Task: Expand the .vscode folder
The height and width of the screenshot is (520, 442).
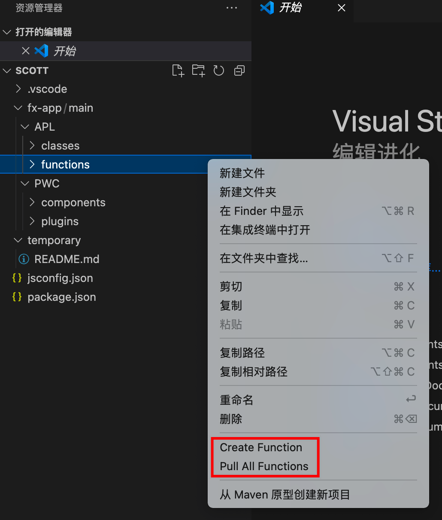Action: point(18,89)
